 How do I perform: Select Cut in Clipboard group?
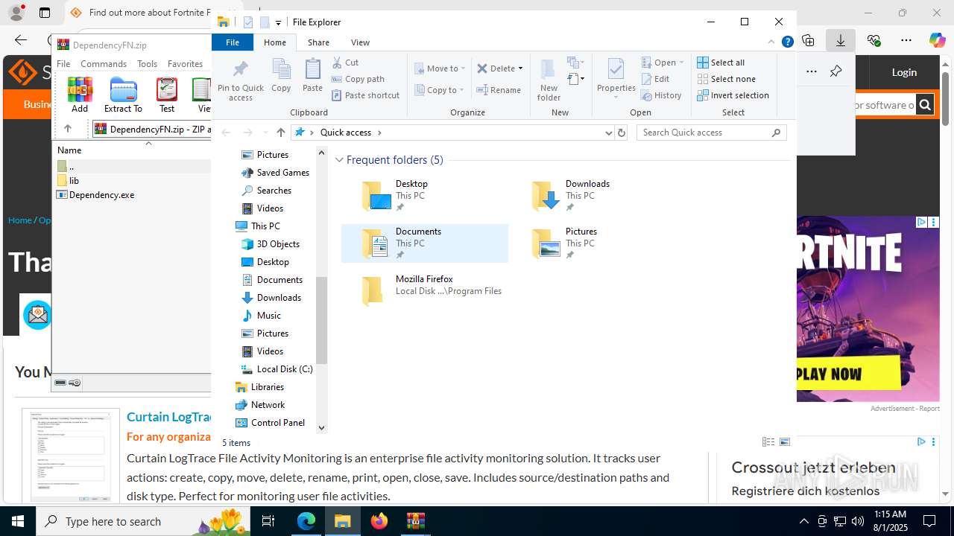[x=345, y=63]
